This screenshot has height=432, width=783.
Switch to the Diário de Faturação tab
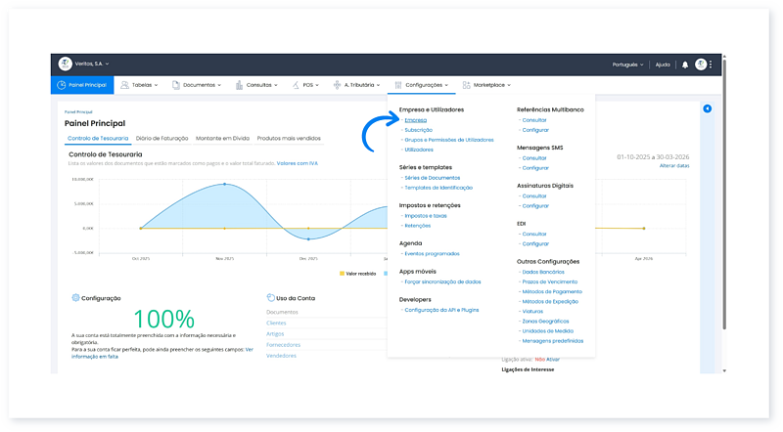click(x=162, y=139)
